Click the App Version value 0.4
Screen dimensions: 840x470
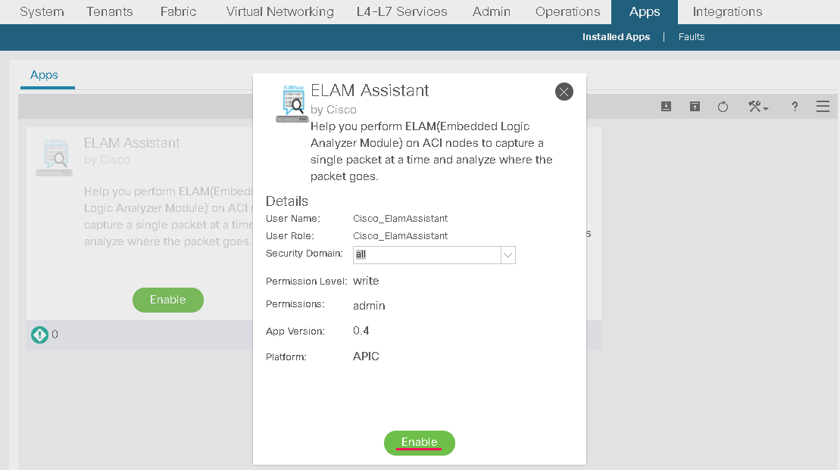[x=361, y=331]
